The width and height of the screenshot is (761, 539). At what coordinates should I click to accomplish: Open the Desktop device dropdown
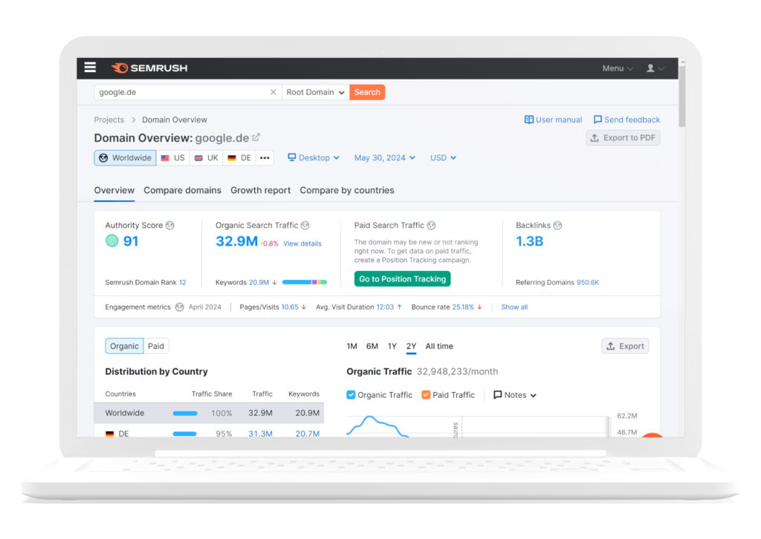[314, 158]
